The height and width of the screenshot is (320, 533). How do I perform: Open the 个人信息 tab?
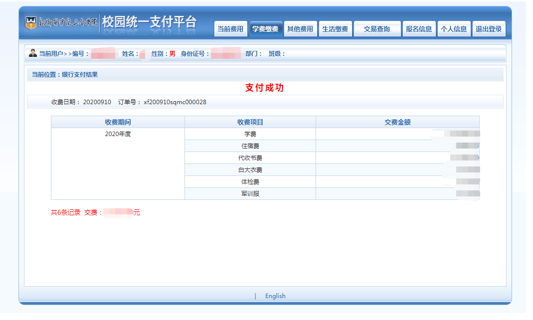coord(454,29)
